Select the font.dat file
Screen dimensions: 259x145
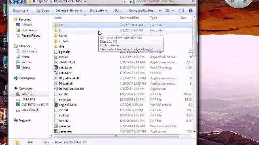pos(64,121)
